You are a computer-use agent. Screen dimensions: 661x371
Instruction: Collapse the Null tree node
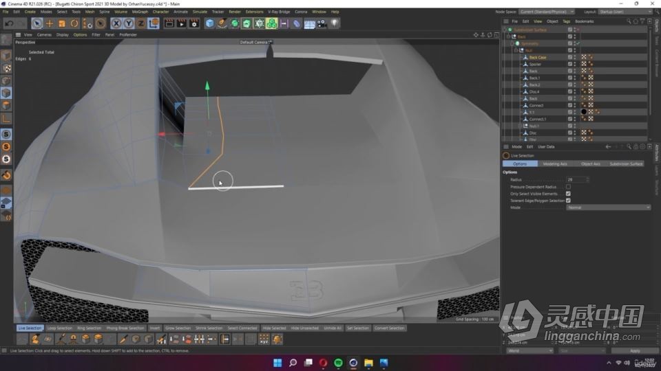(x=516, y=50)
